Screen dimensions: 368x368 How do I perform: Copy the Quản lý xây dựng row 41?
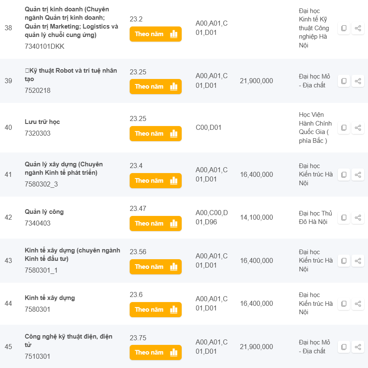coord(344,175)
